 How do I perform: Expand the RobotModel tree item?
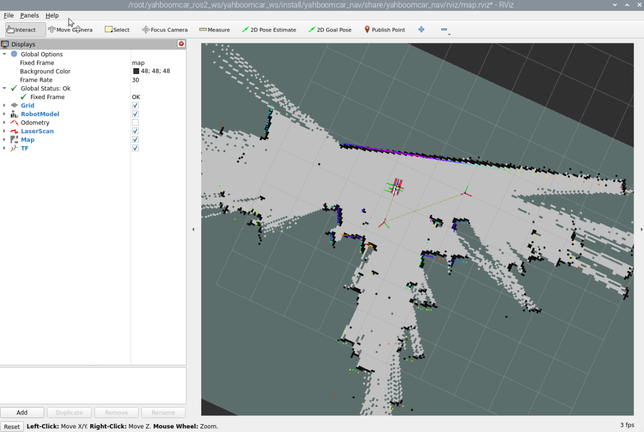pos(5,114)
